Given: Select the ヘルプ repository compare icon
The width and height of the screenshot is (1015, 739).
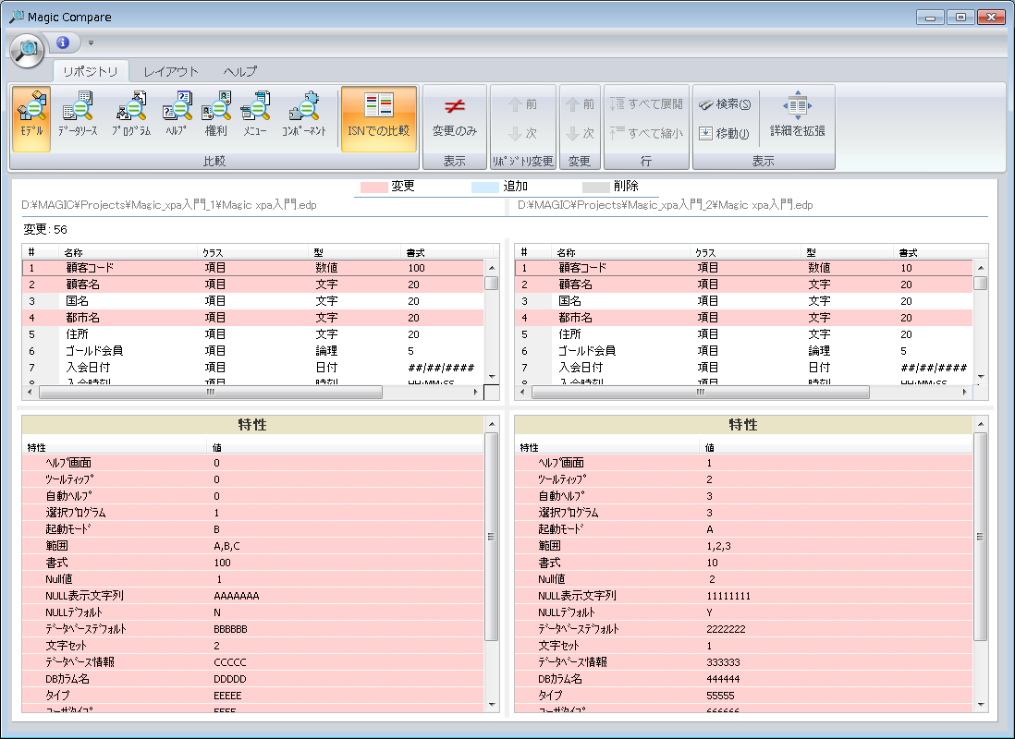Looking at the screenshot, I should tap(176, 115).
